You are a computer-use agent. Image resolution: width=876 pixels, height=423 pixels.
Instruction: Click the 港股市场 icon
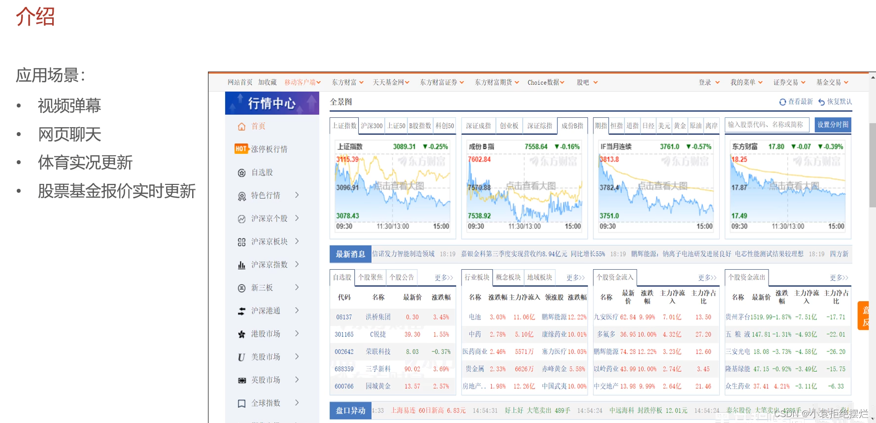point(241,334)
